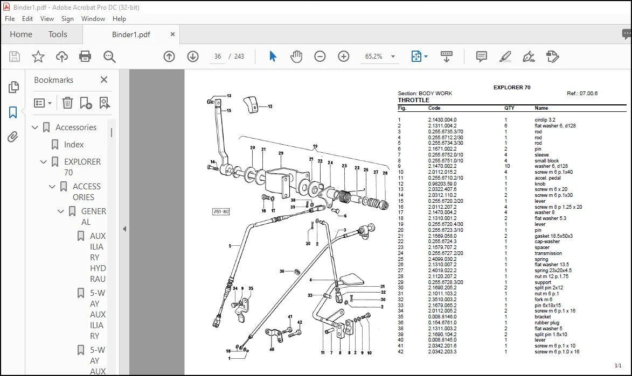Click the 'accel. pedal' part name
The image size is (632, 376).
[x=547, y=178]
